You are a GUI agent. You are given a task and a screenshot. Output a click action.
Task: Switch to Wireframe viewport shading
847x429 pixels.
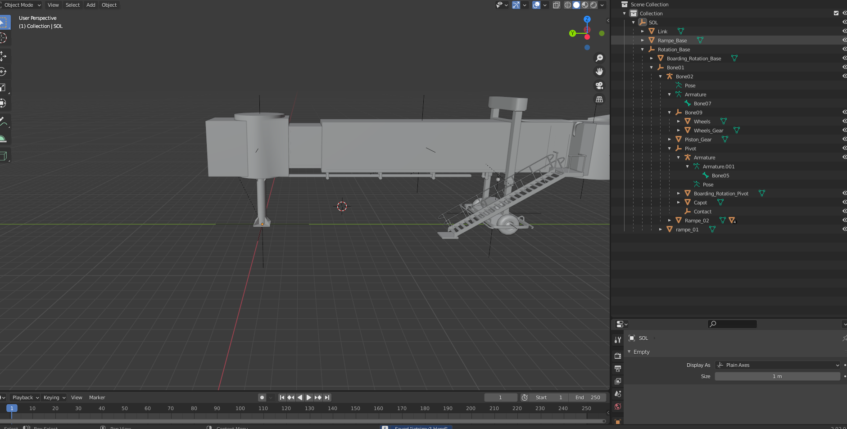point(568,5)
